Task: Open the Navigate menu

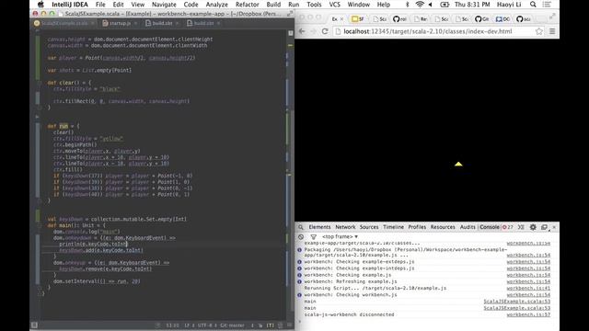Action: click(164, 5)
